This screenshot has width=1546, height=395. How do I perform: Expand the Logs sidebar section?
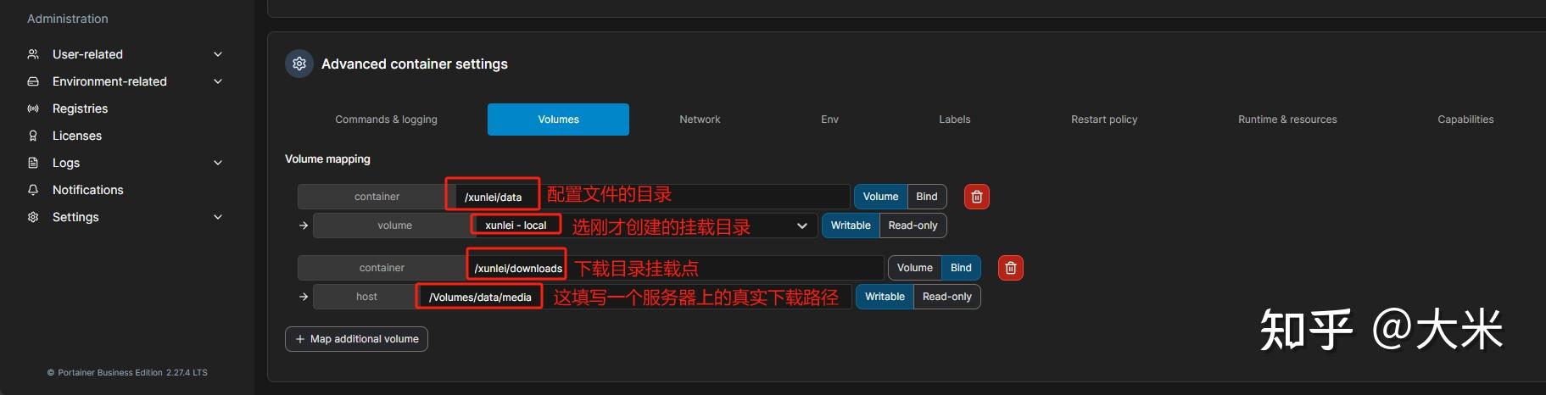point(218,163)
